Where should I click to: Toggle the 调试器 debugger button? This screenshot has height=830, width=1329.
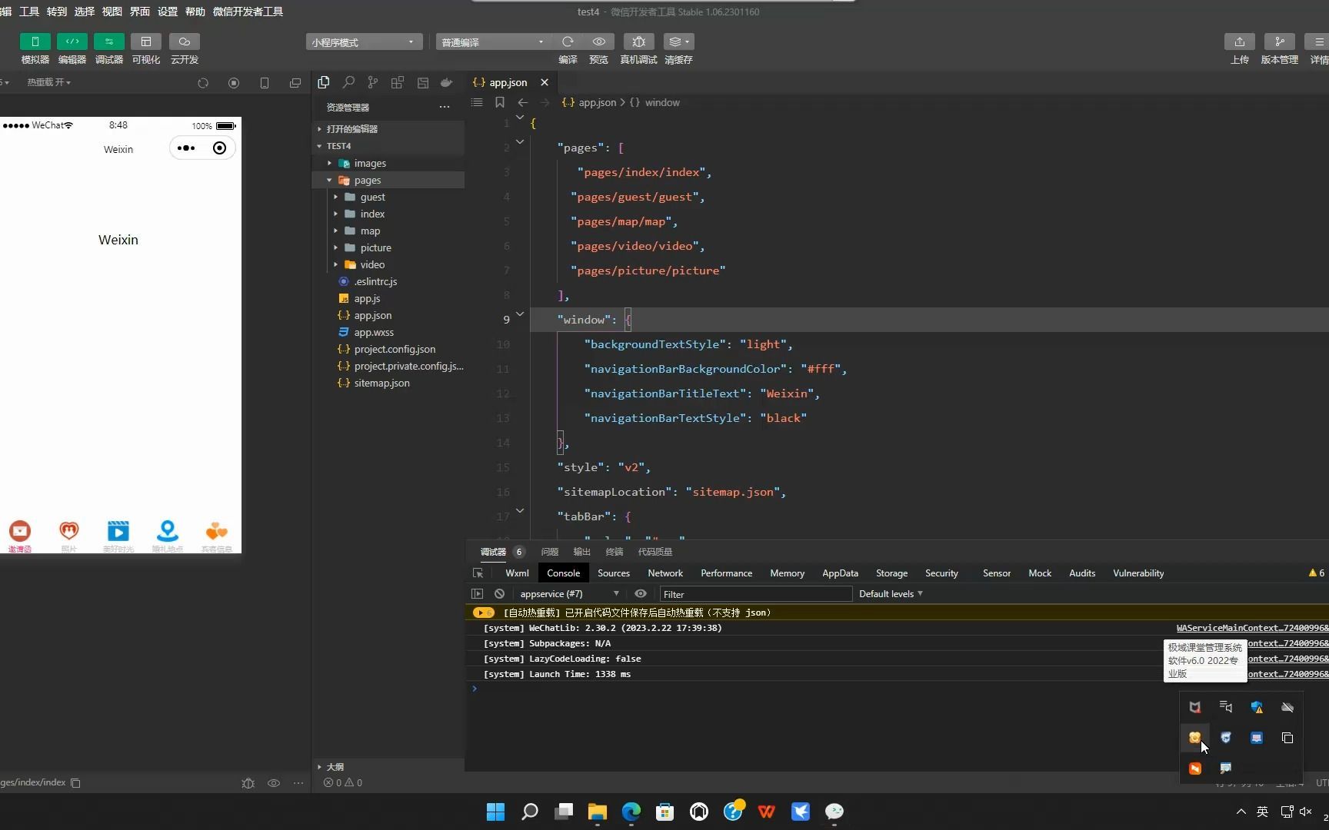(108, 41)
